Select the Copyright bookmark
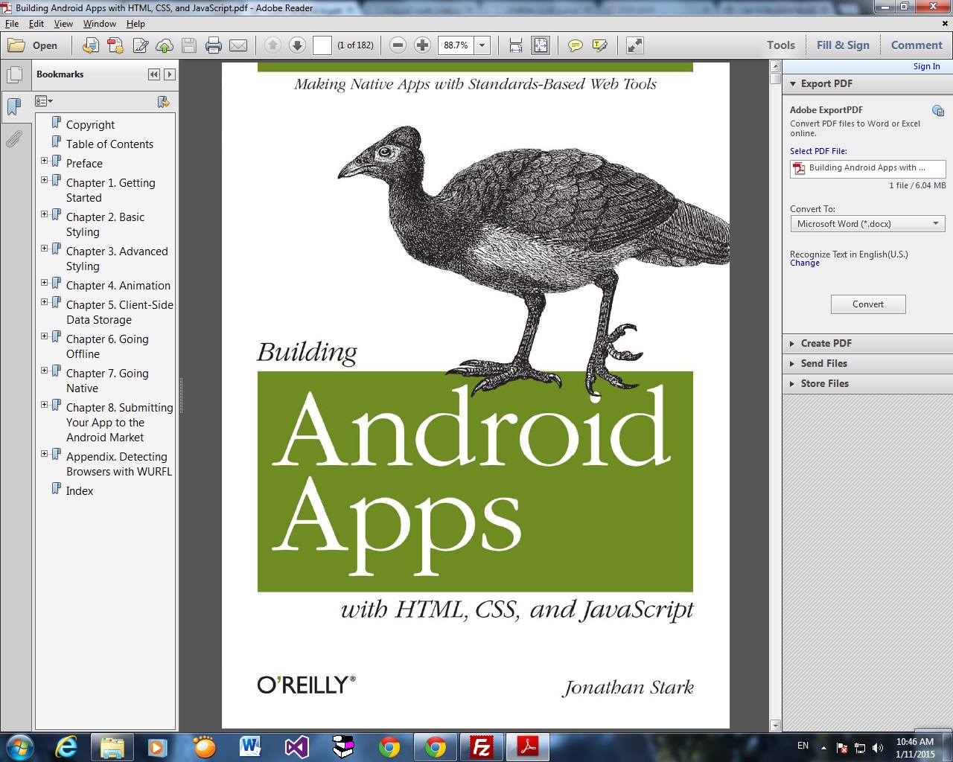 pos(90,125)
